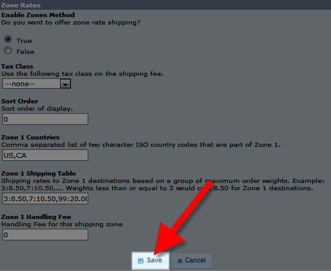Click the Sort Order heading
Image resolution: width=331 pixels, height=271 pixels.
point(20,101)
